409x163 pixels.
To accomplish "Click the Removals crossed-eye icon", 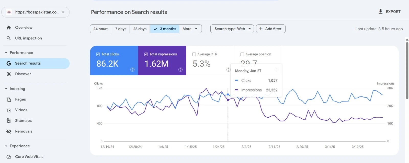I will click(9, 131).
